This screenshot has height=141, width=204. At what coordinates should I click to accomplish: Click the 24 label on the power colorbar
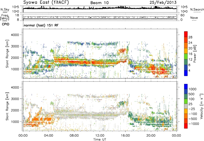[190, 43]
